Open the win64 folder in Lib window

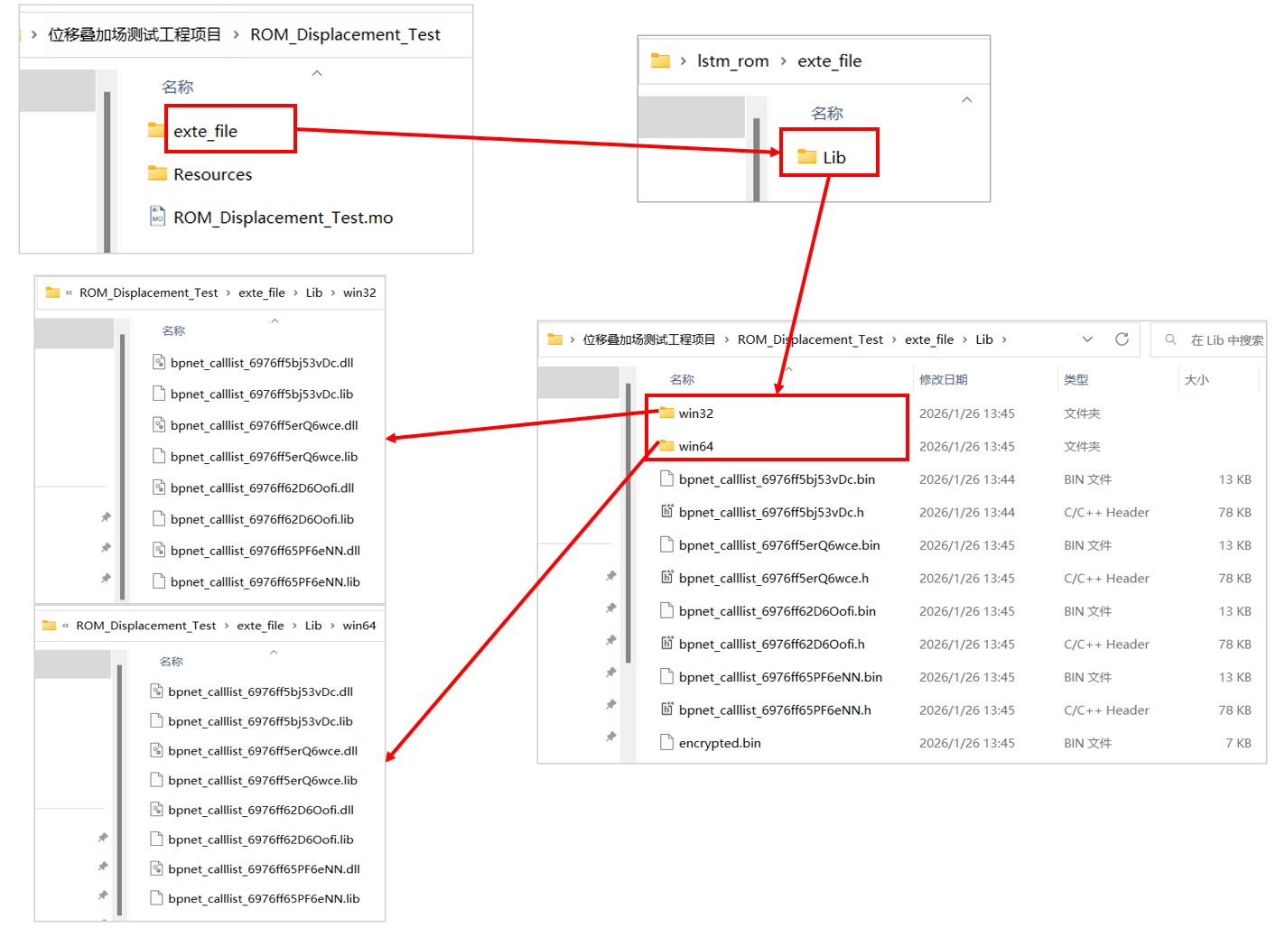[695, 446]
